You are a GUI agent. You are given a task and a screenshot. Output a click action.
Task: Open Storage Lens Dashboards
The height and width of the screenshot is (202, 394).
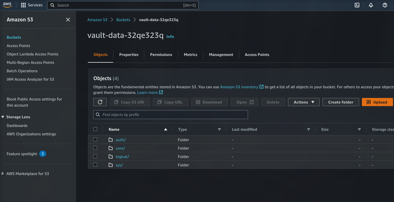[x=17, y=125]
